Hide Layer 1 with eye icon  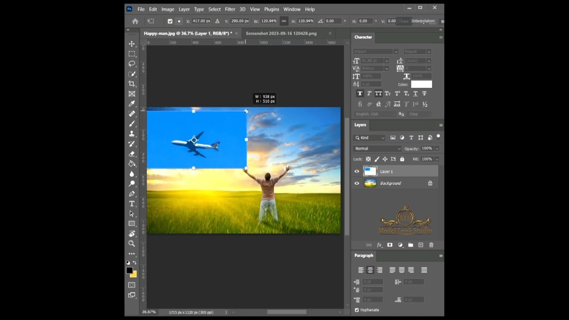357,172
